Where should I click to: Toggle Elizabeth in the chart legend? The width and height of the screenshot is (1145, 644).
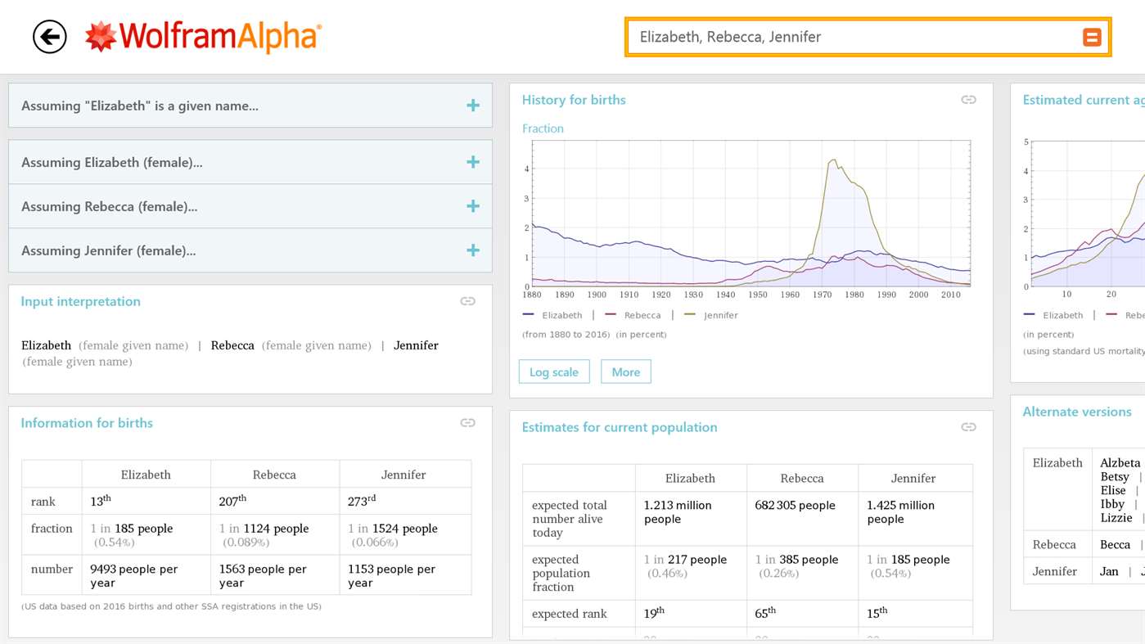pyautogui.click(x=561, y=314)
